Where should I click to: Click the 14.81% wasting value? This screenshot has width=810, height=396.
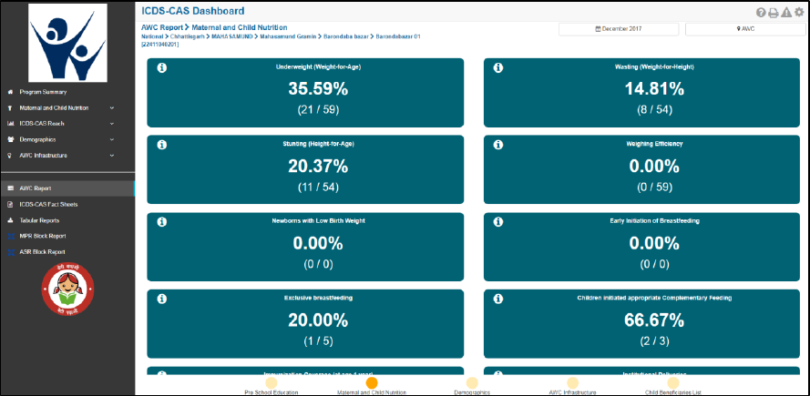click(x=654, y=89)
